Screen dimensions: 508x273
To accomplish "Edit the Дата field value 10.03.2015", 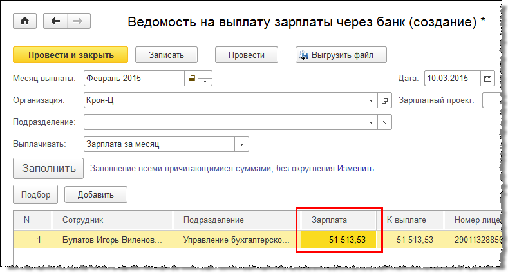I will 452,79.
